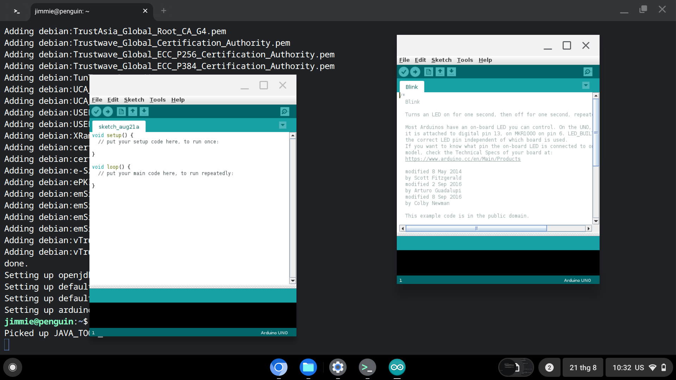
Task: Click Arduino UNO board label in sketch_aug21a status bar
Action: [274, 333]
